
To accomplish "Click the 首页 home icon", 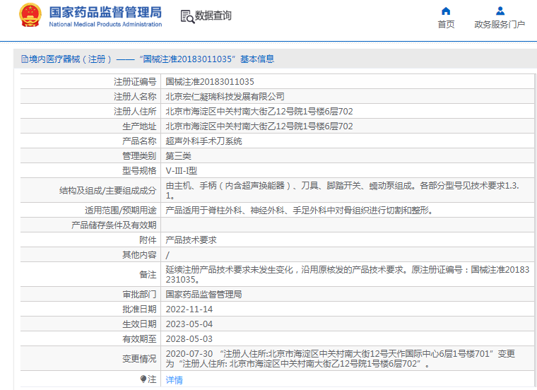I will (x=446, y=11).
